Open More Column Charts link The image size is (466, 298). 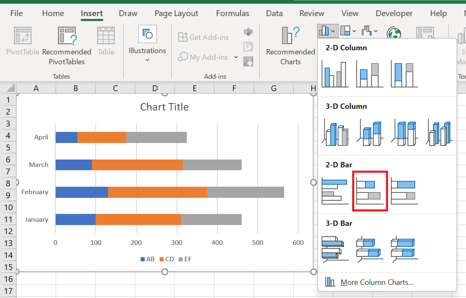tap(377, 282)
